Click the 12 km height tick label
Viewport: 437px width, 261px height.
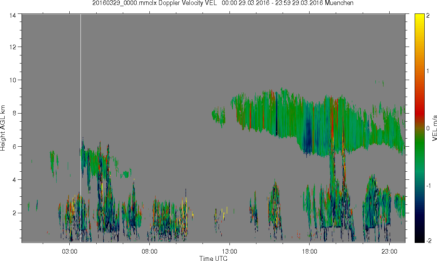13,47
